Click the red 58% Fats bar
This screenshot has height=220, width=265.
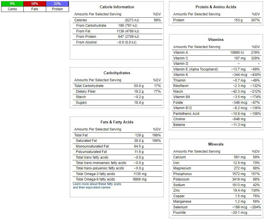pos(34,4)
